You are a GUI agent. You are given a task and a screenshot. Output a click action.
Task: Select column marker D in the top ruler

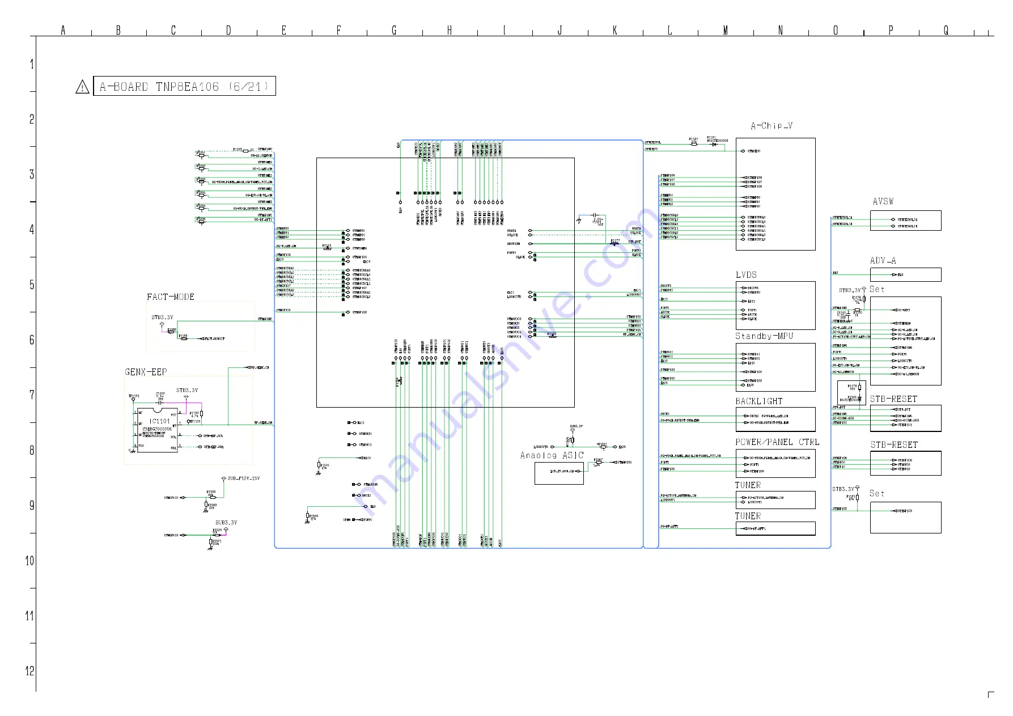click(228, 31)
